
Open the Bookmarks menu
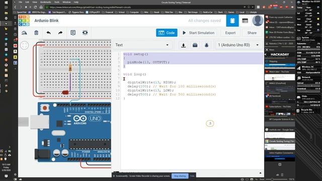coord(45,2)
